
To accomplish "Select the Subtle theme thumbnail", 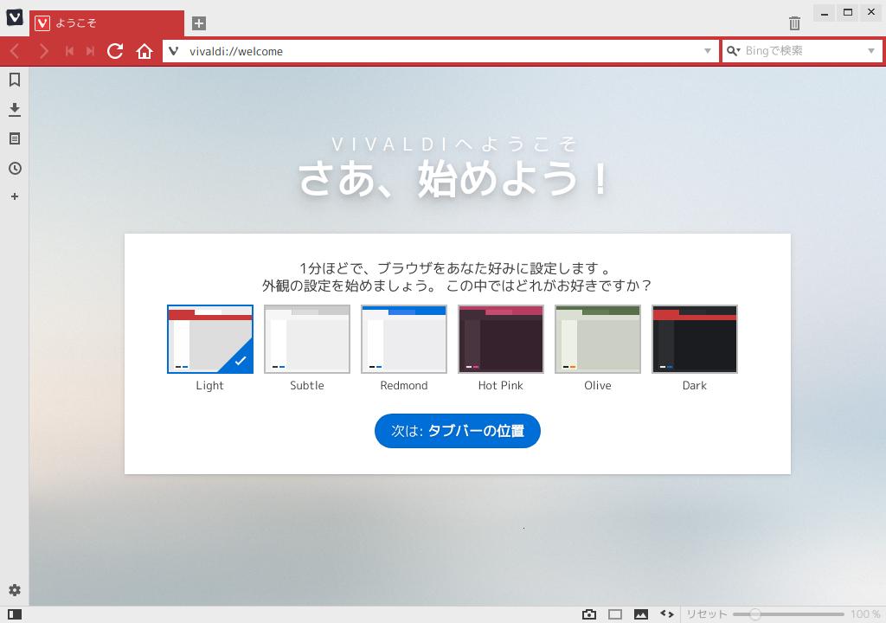I will [307, 339].
